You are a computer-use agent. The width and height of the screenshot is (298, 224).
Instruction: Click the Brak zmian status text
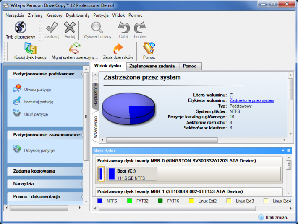pos(277,217)
